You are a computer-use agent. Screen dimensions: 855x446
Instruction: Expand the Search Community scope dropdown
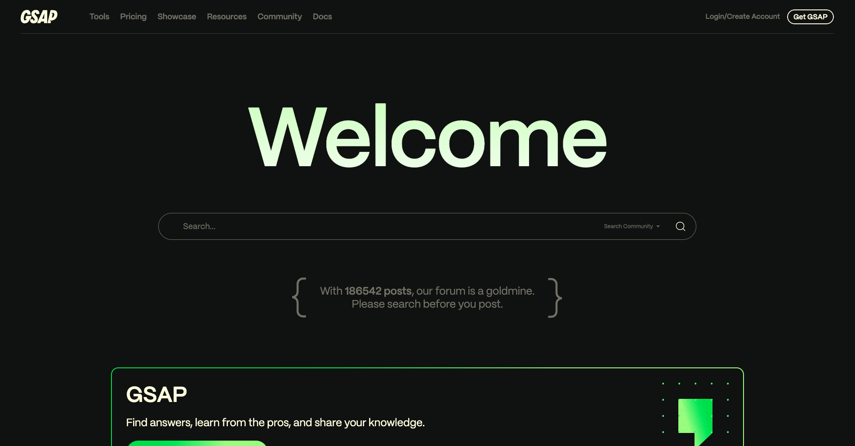click(631, 226)
